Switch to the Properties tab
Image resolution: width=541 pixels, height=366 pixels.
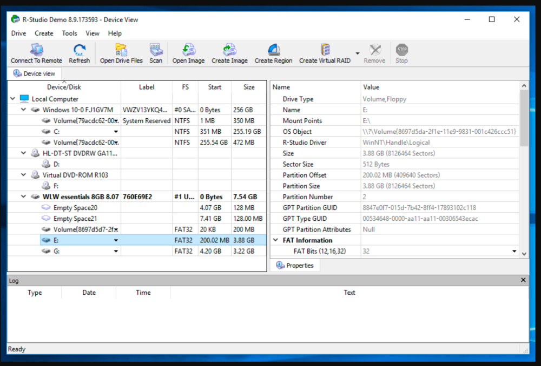[295, 266]
